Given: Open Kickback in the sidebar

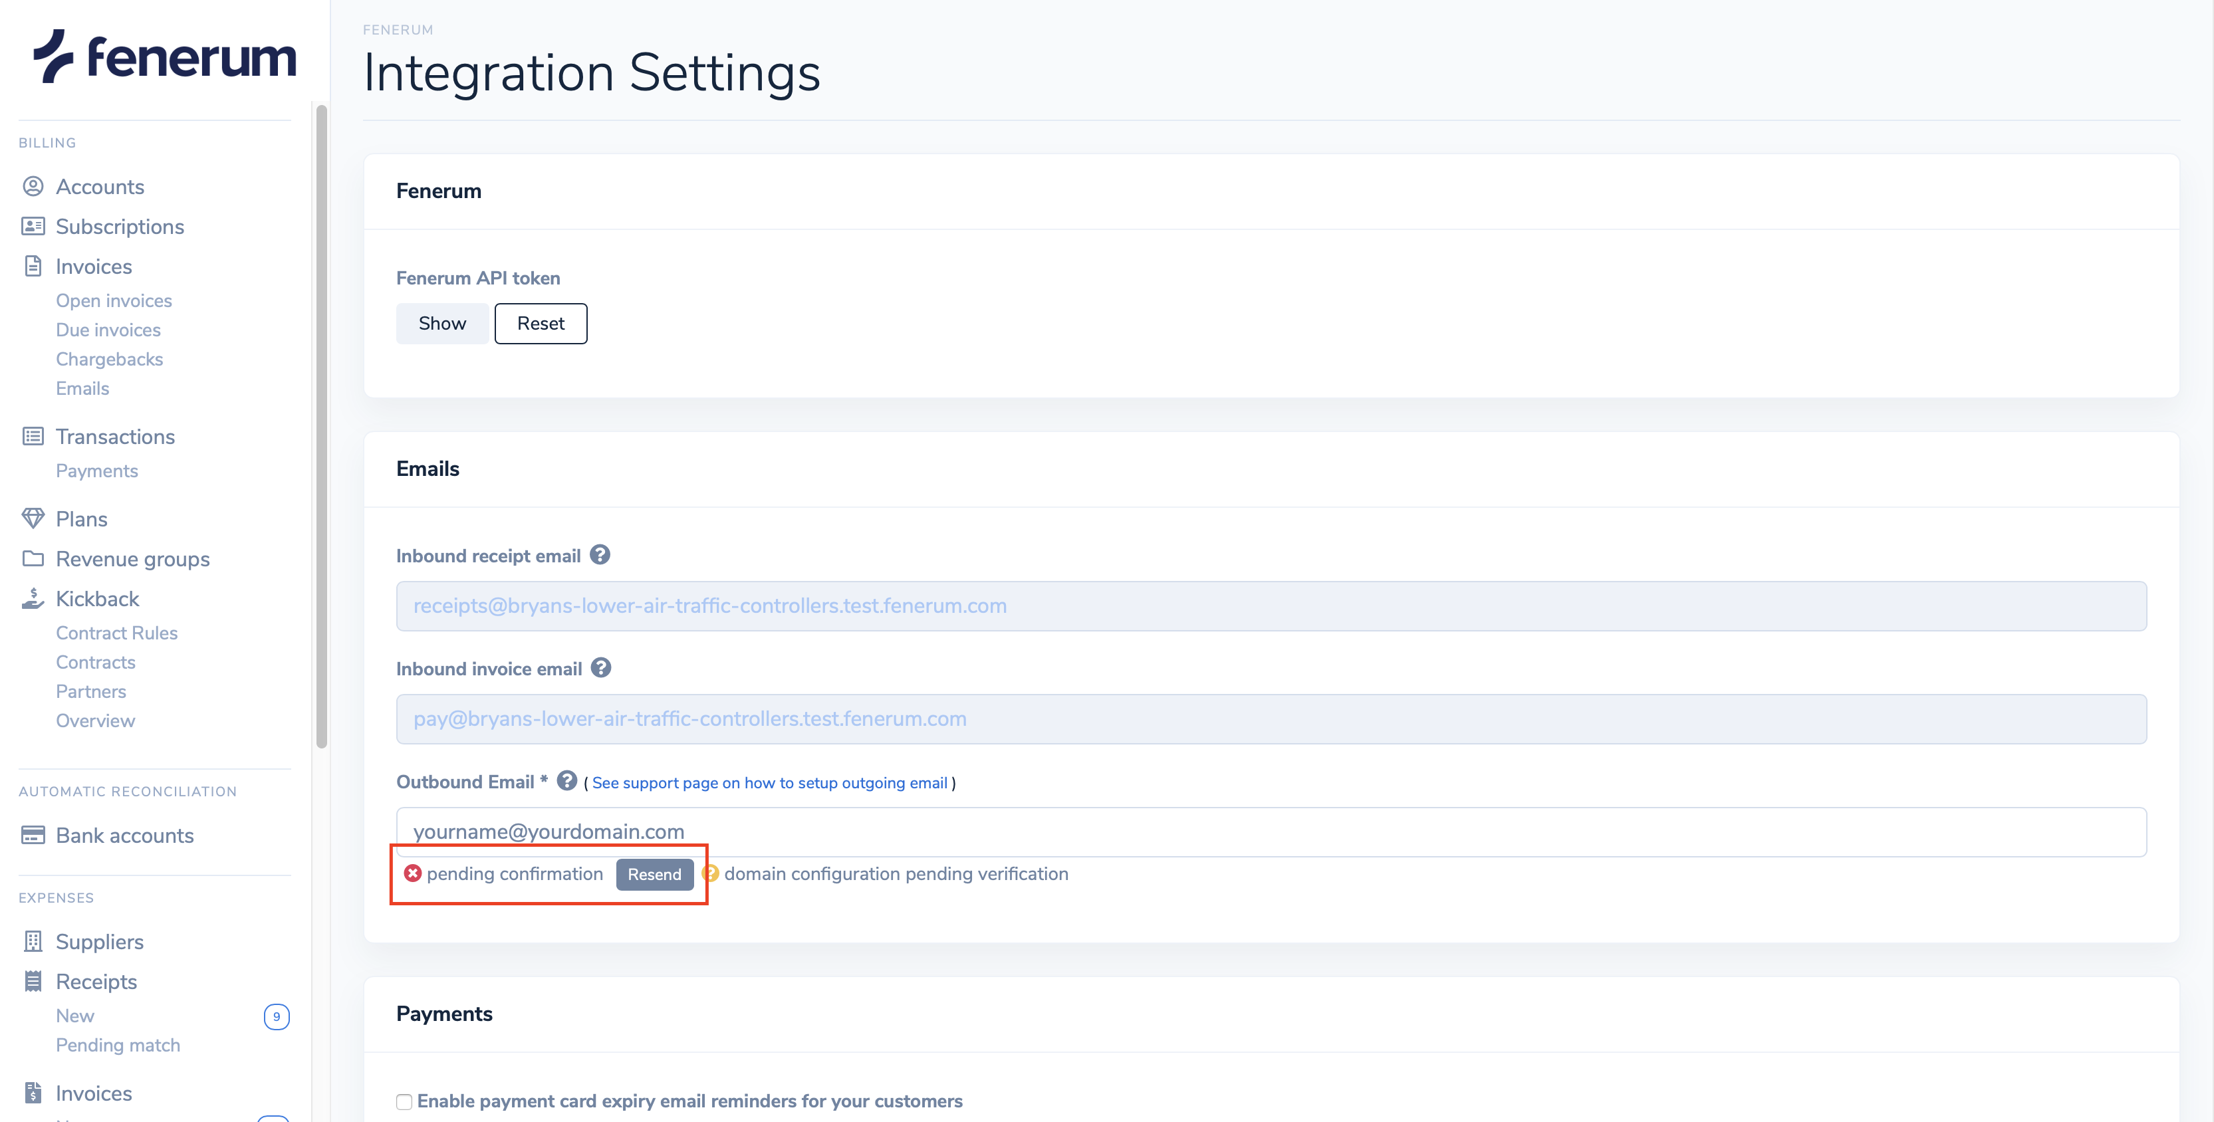Looking at the screenshot, I should point(97,599).
